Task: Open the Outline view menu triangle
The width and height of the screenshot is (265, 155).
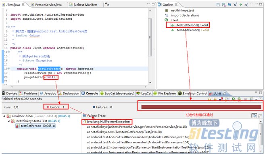Action: pos(251,3)
